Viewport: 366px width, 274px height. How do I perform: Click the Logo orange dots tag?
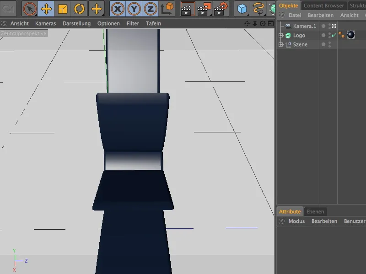coord(341,35)
